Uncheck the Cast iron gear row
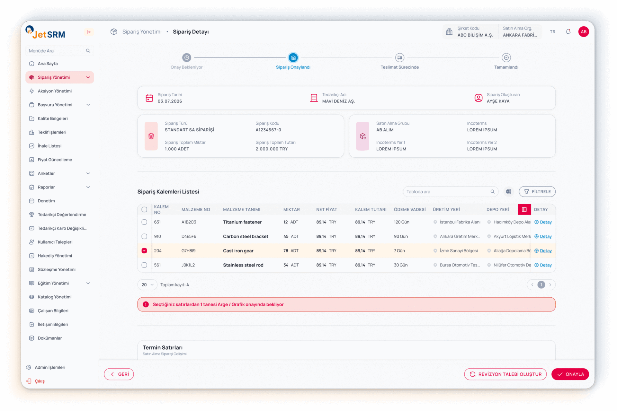Screen dimensions: 617x411 pyautogui.click(x=144, y=251)
